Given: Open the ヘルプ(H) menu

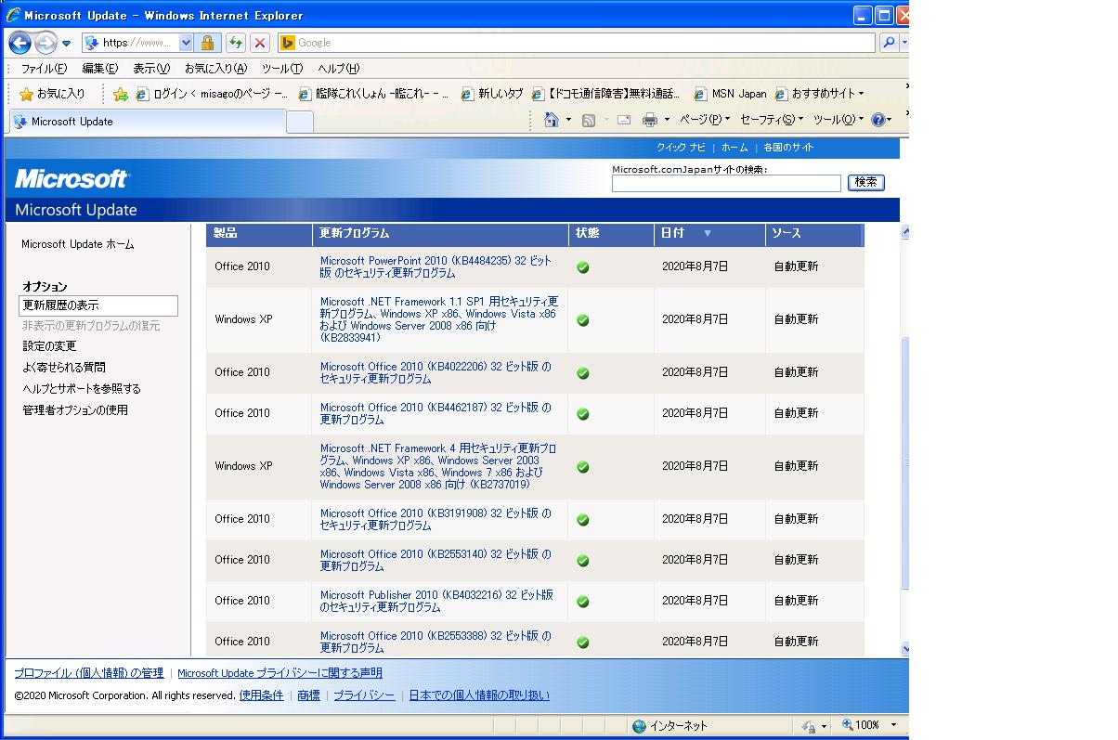Looking at the screenshot, I should tap(339, 69).
